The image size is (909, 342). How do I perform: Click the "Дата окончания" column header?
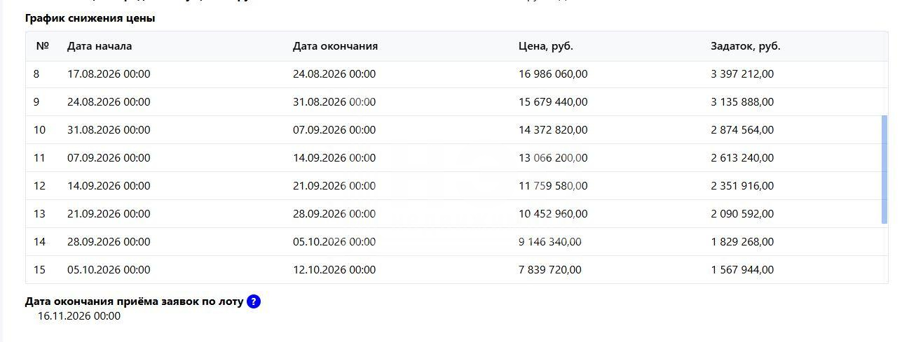[x=335, y=46]
